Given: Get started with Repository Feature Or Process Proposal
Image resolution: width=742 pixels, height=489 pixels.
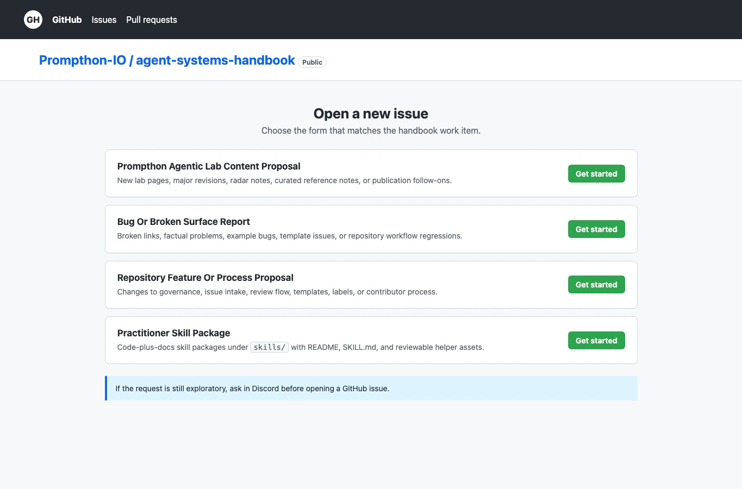Looking at the screenshot, I should pyautogui.click(x=596, y=285).
